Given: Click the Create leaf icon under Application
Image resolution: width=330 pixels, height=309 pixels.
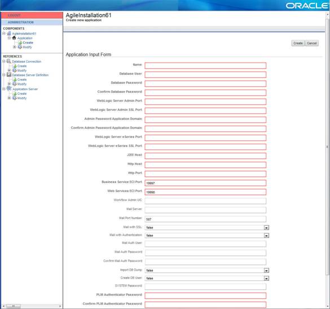Looking at the screenshot, I should point(20,42).
